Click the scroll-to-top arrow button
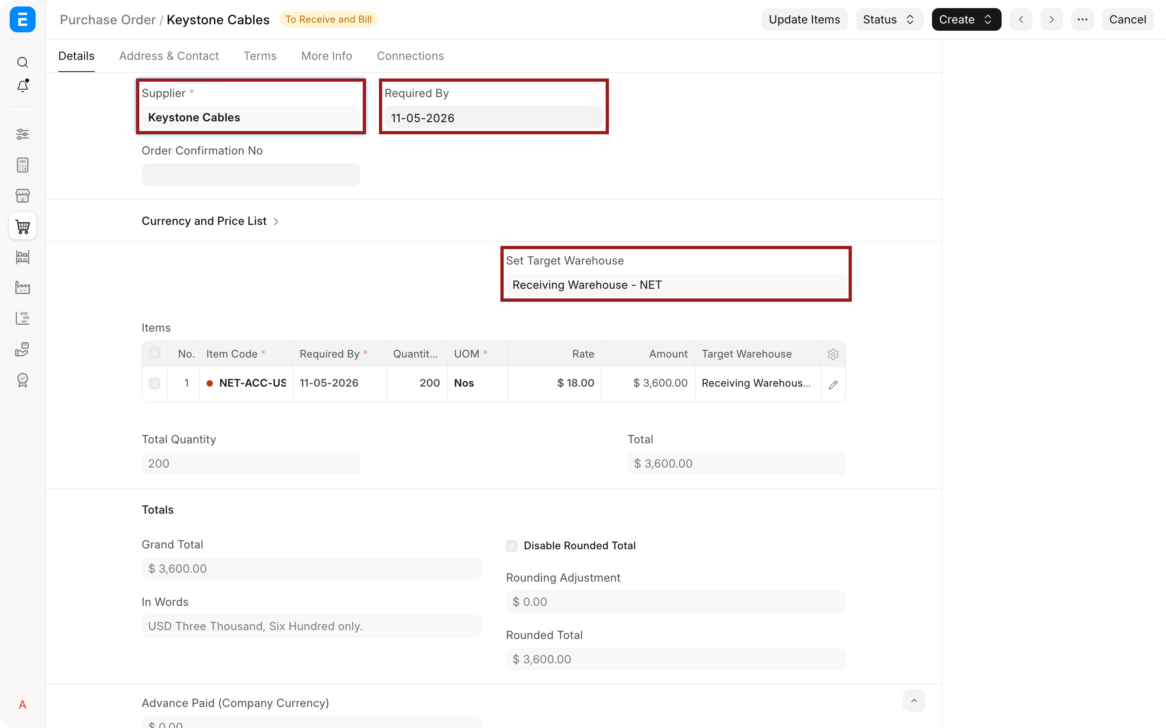Image resolution: width=1166 pixels, height=728 pixels. (x=914, y=700)
